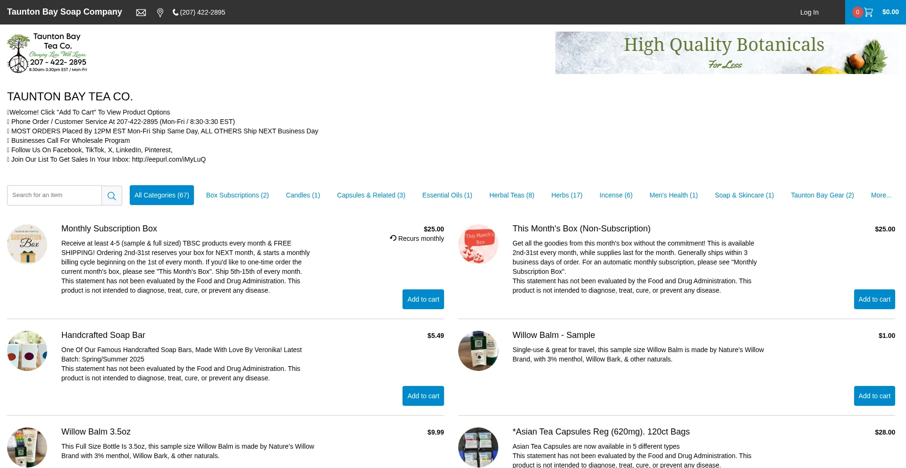906x468 pixels.
Task: Open Asian Tea Capsules thumbnail image
Action: click(478, 447)
